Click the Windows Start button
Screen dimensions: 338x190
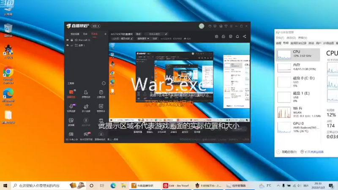tap(5, 185)
